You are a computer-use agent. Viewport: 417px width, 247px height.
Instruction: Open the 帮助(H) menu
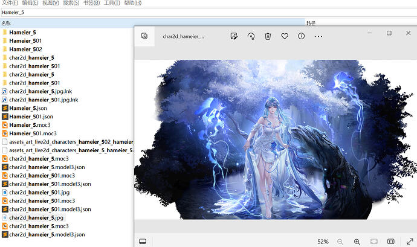click(133, 3)
